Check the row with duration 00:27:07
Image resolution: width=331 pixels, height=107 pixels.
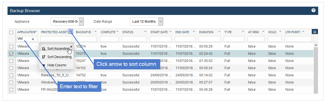11,82
